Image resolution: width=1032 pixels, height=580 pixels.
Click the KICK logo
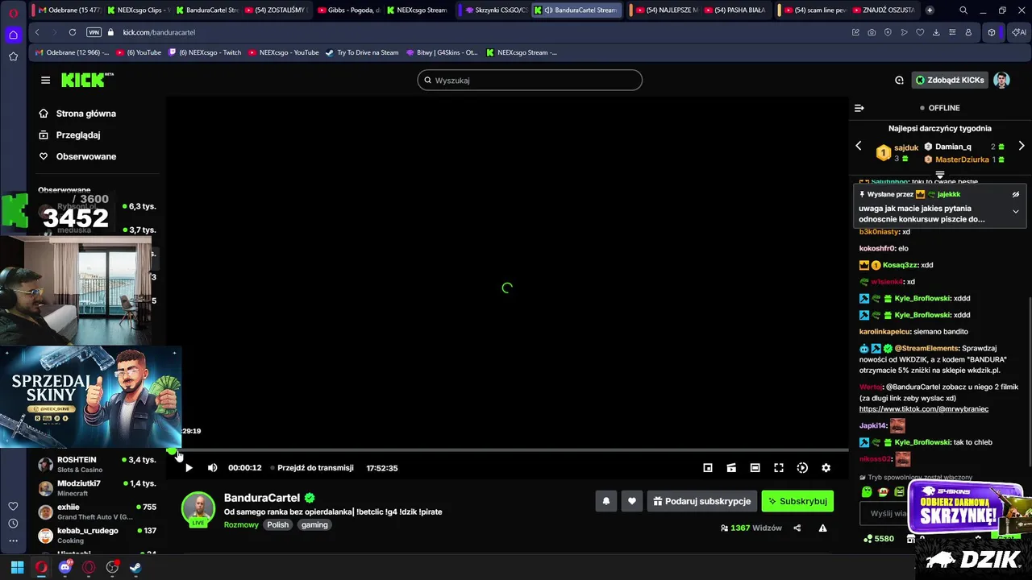[x=87, y=80]
